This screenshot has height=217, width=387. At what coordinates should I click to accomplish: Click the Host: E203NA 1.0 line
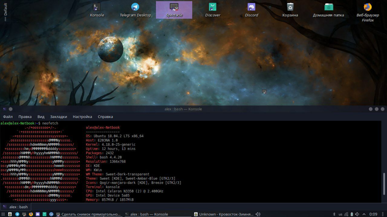pyautogui.click(x=102, y=140)
